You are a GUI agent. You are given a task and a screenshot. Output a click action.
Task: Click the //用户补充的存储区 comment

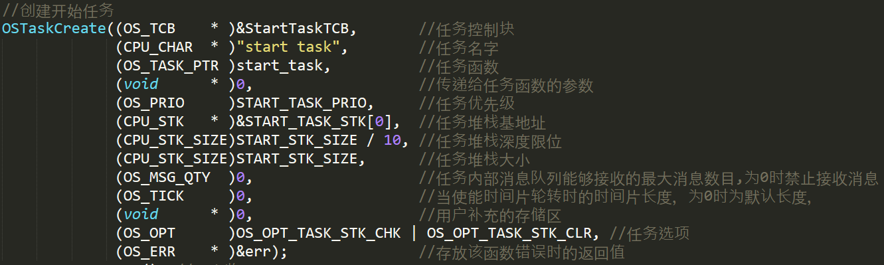(x=490, y=215)
